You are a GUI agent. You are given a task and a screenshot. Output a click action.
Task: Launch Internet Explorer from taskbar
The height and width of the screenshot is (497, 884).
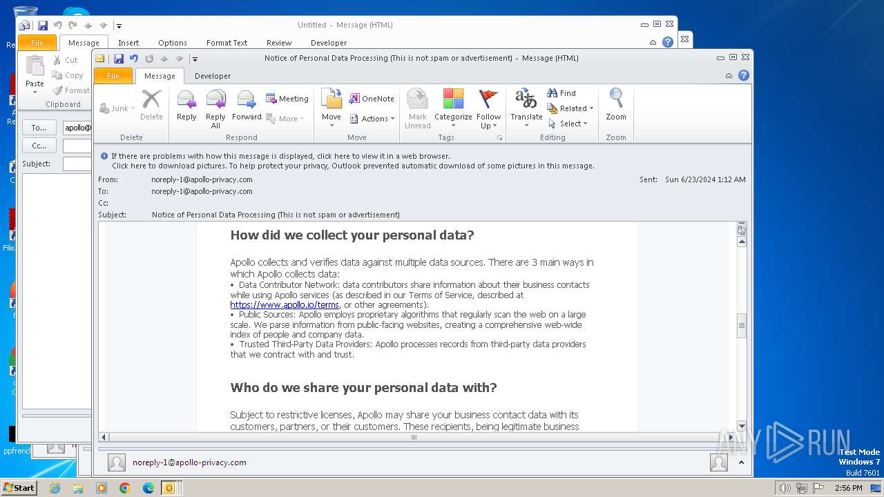(55, 488)
